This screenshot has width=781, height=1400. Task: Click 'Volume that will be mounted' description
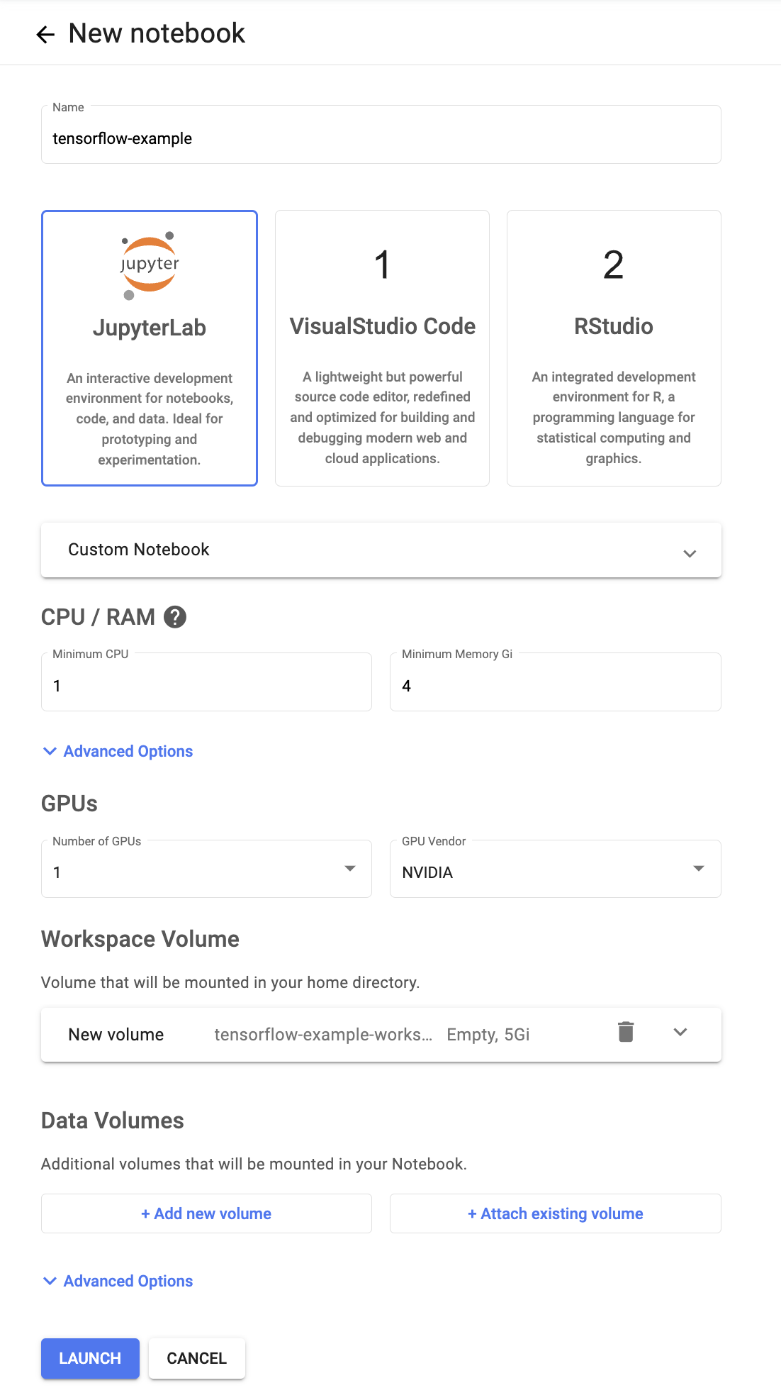(230, 982)
